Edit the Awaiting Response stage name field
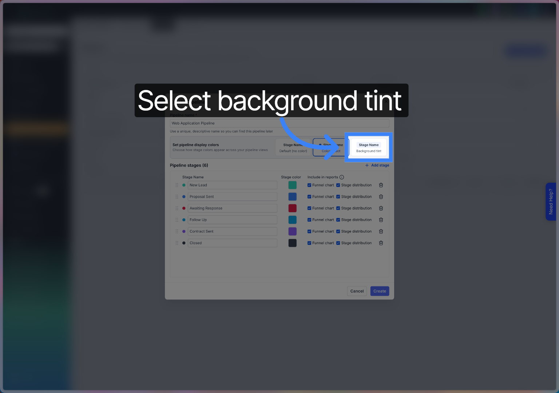 point(233,209)
